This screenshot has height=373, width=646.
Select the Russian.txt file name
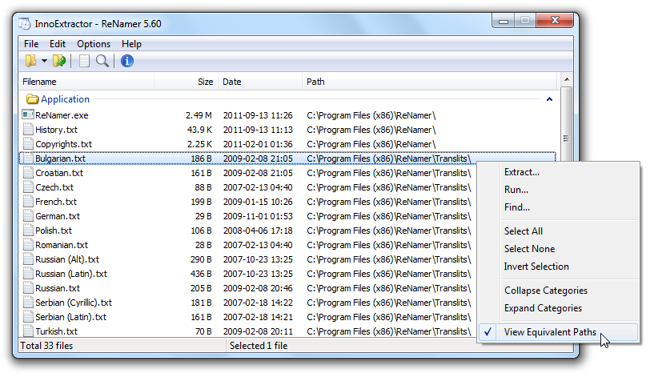pyautogui.click(x=58, y=288)
